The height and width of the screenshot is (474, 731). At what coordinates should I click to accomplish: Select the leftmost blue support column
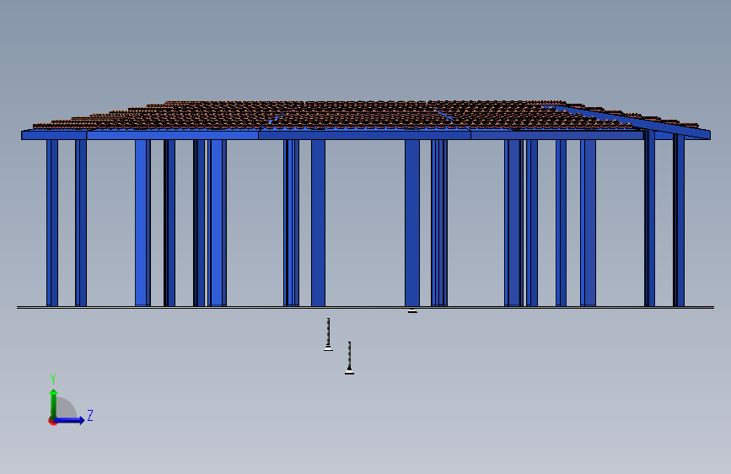(52, 223)
